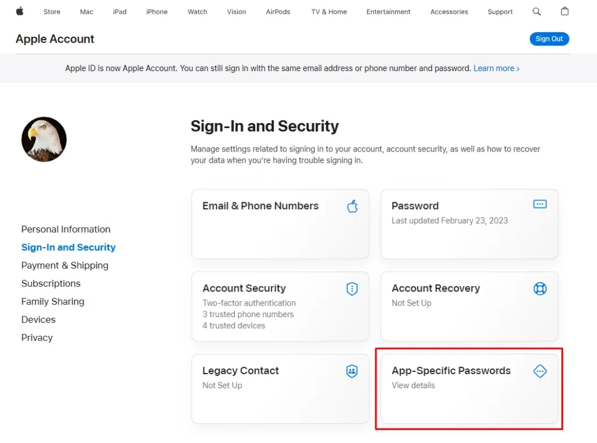Go to the Support menu item
This screenshot has width=597, height=443.
click(x=500, y=12)
